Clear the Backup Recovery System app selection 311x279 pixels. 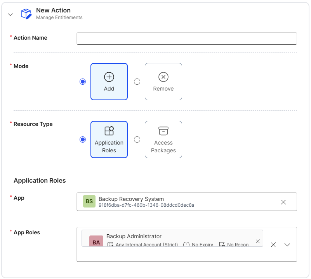[x=283, y=202]
